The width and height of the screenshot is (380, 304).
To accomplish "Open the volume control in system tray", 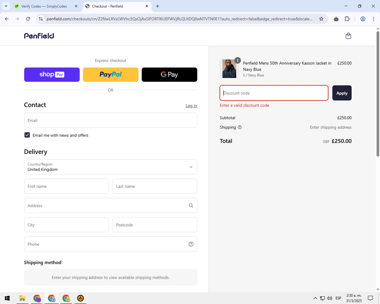I will pyautogui.click(x=330, y=298).
